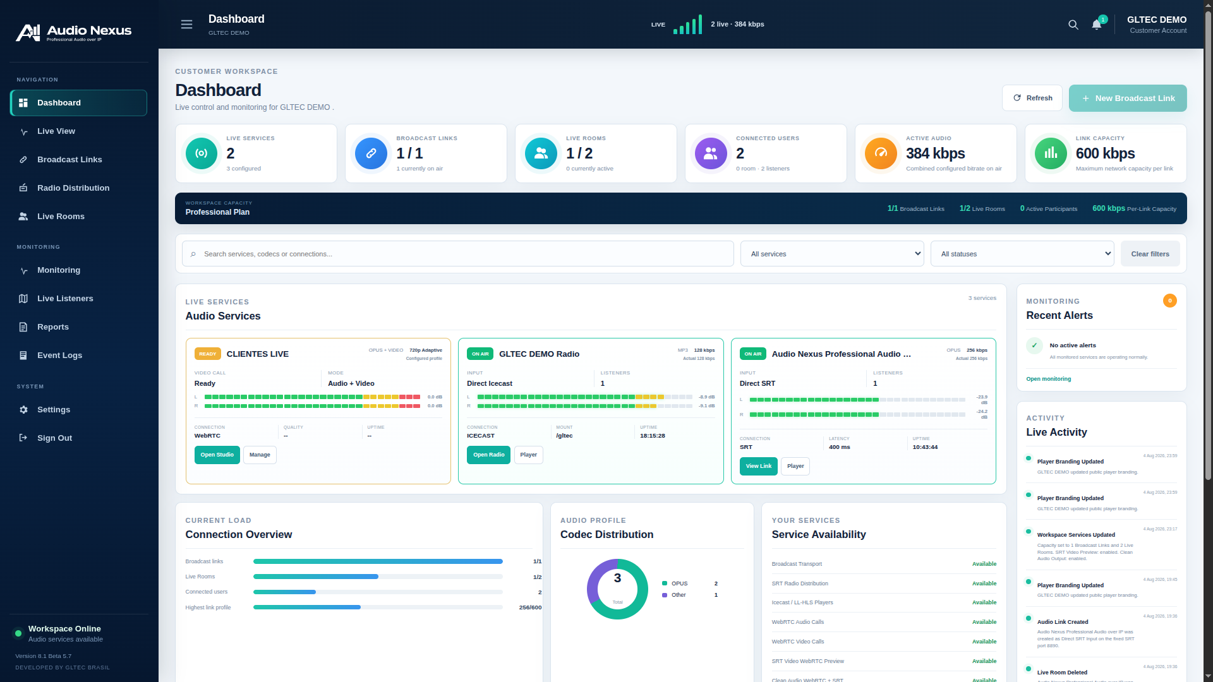The width and height of the screenshot is (1213, 682).
Task: Open the hamburger menu icon
Action: pyautogui.click(x=186, y=24)
